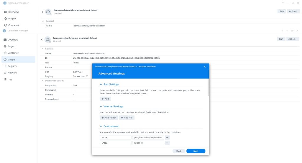
Task: Click the /init entrypoint value
Action: point(75,85)
